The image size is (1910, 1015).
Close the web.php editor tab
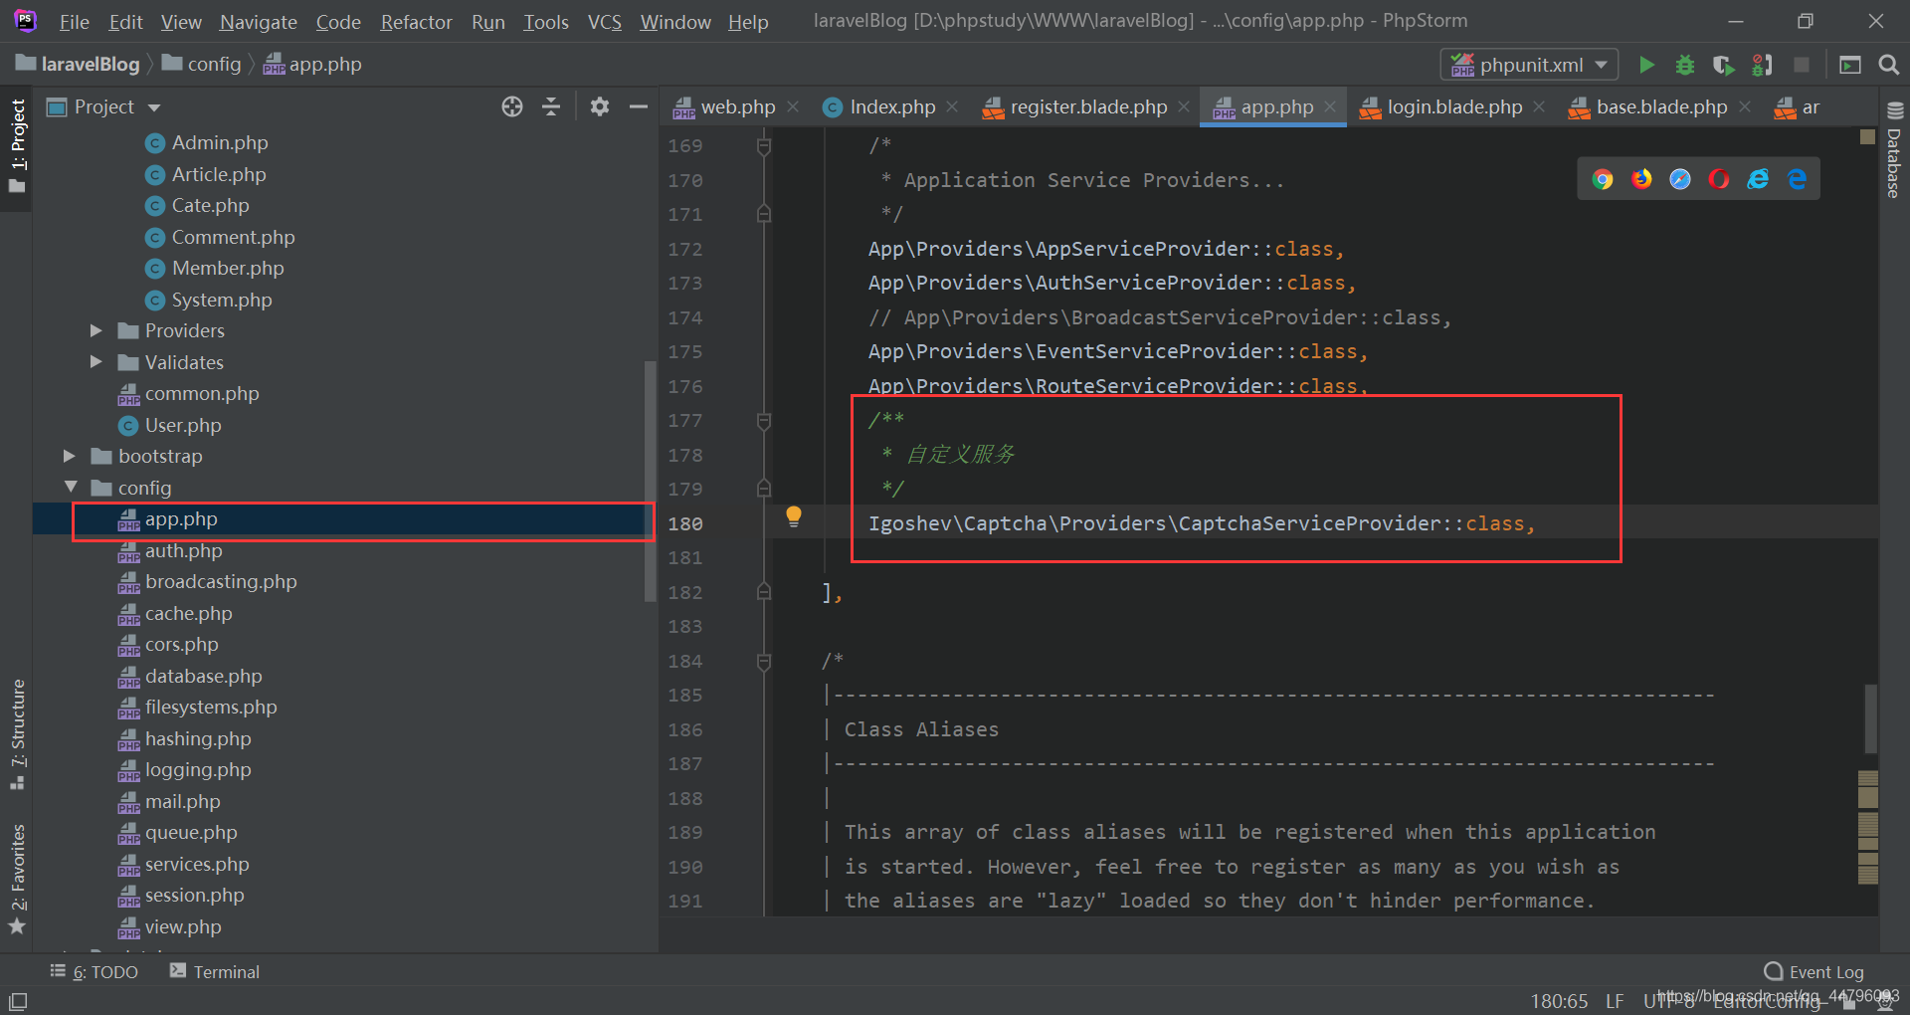793,106
